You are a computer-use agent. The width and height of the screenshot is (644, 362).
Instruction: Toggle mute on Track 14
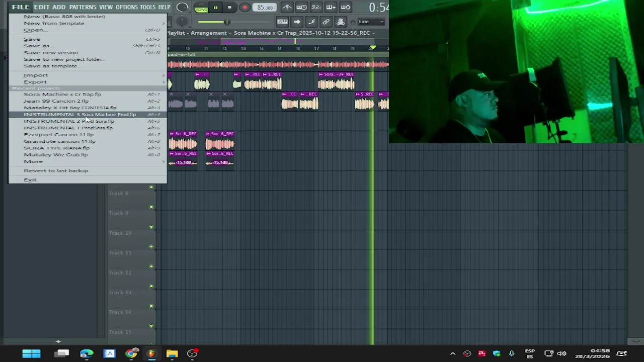[151, 306]
